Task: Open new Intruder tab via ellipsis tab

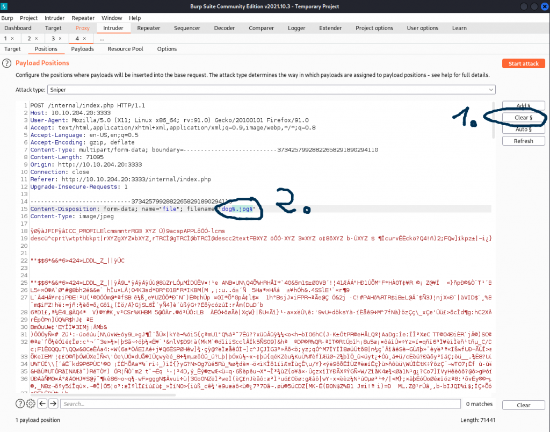Action: [102, 39]
